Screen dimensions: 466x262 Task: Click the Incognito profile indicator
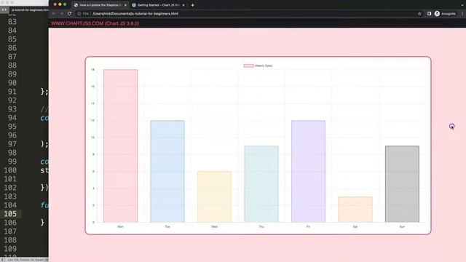coord(445,14)
